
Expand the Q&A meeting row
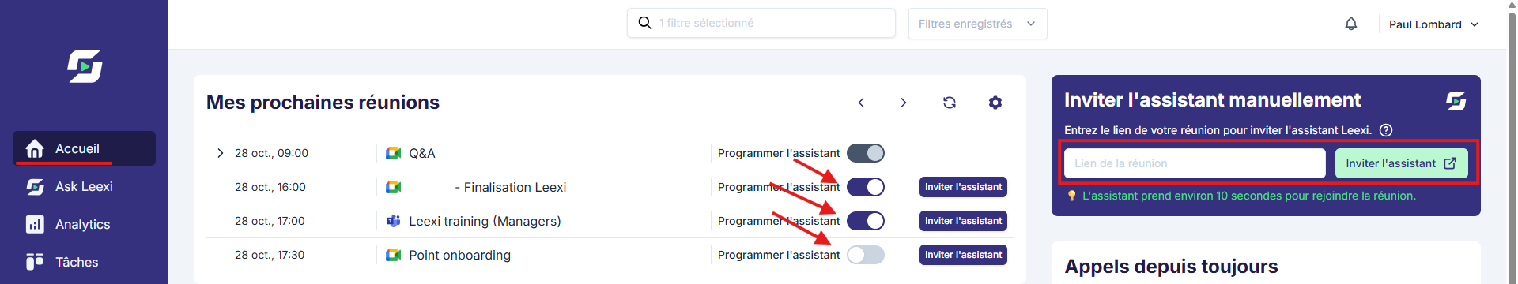point(220,153)
